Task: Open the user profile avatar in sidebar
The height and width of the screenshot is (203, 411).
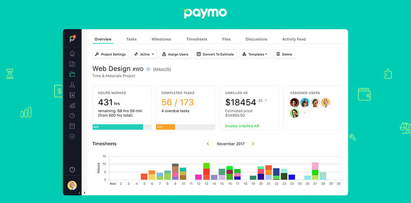Action: point(72,185)
